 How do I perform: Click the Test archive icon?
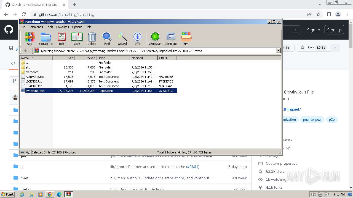pyautogui.click(x=61, y=38)
